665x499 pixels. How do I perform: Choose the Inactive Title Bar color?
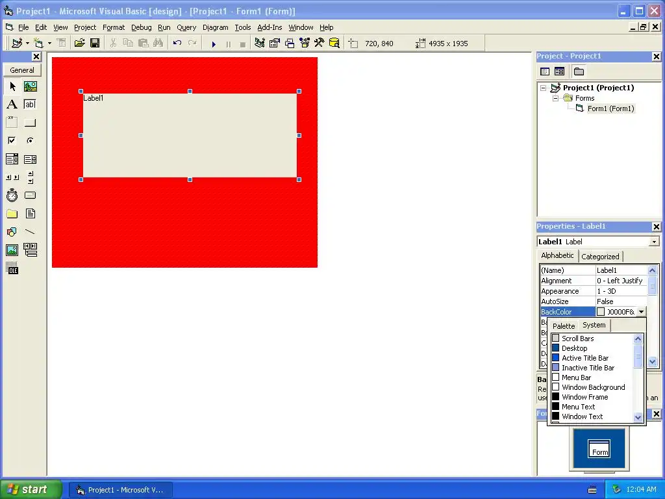[x=593, y=368]
